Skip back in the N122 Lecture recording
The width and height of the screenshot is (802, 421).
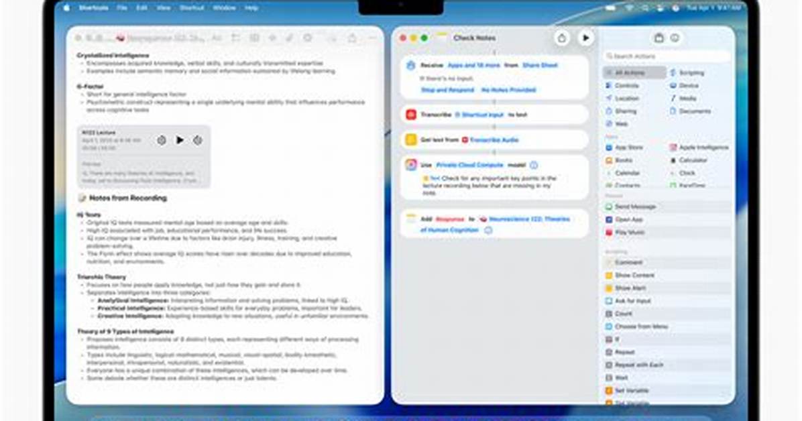162,139
